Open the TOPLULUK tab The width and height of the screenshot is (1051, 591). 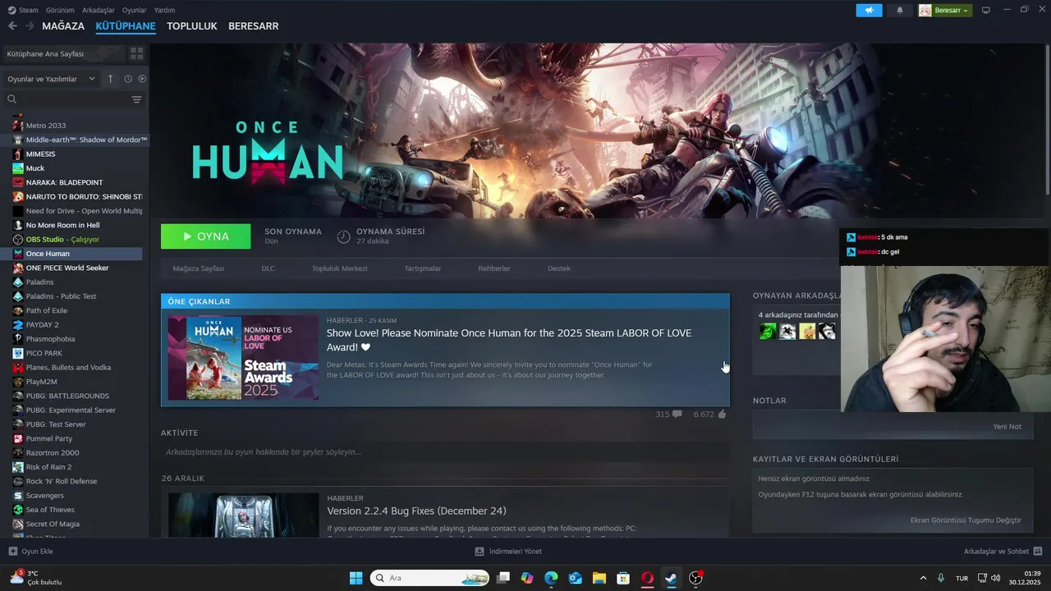pyautogui.click(x=192, y=26)
